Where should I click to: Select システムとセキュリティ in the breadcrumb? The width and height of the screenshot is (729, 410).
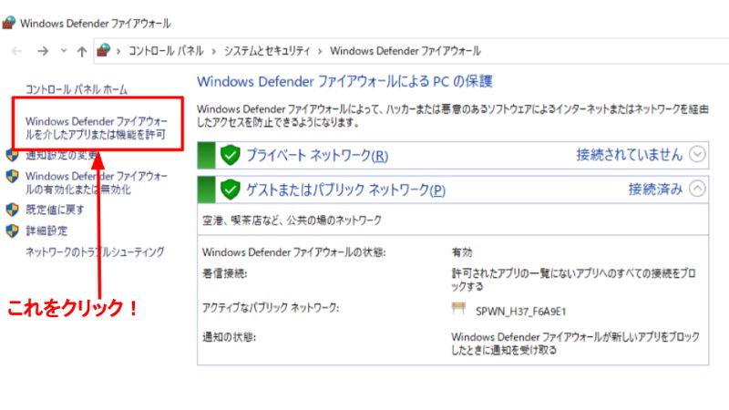click(x=267, y=51)
